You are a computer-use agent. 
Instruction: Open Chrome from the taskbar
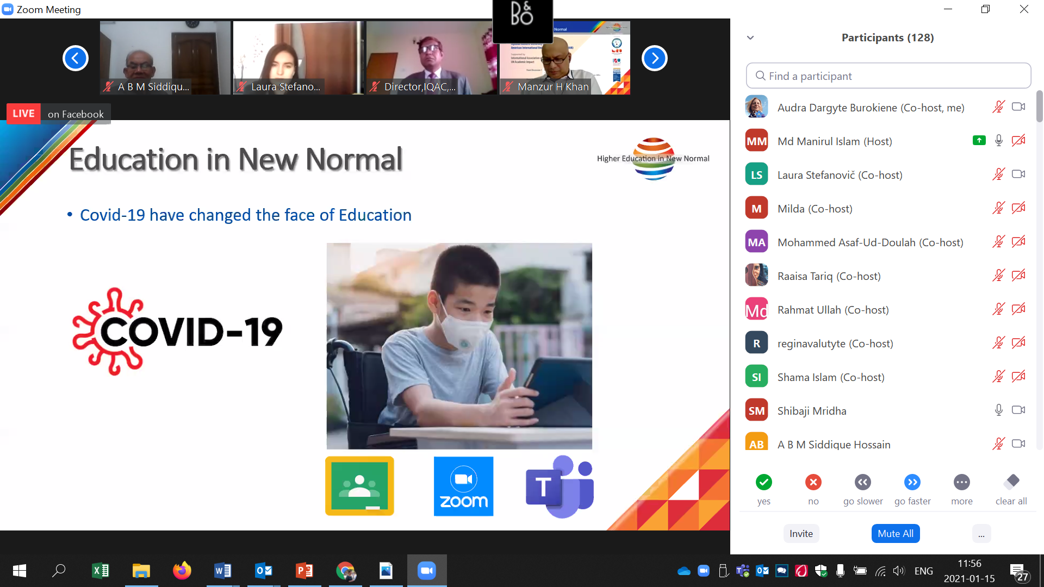pos(345,571)
